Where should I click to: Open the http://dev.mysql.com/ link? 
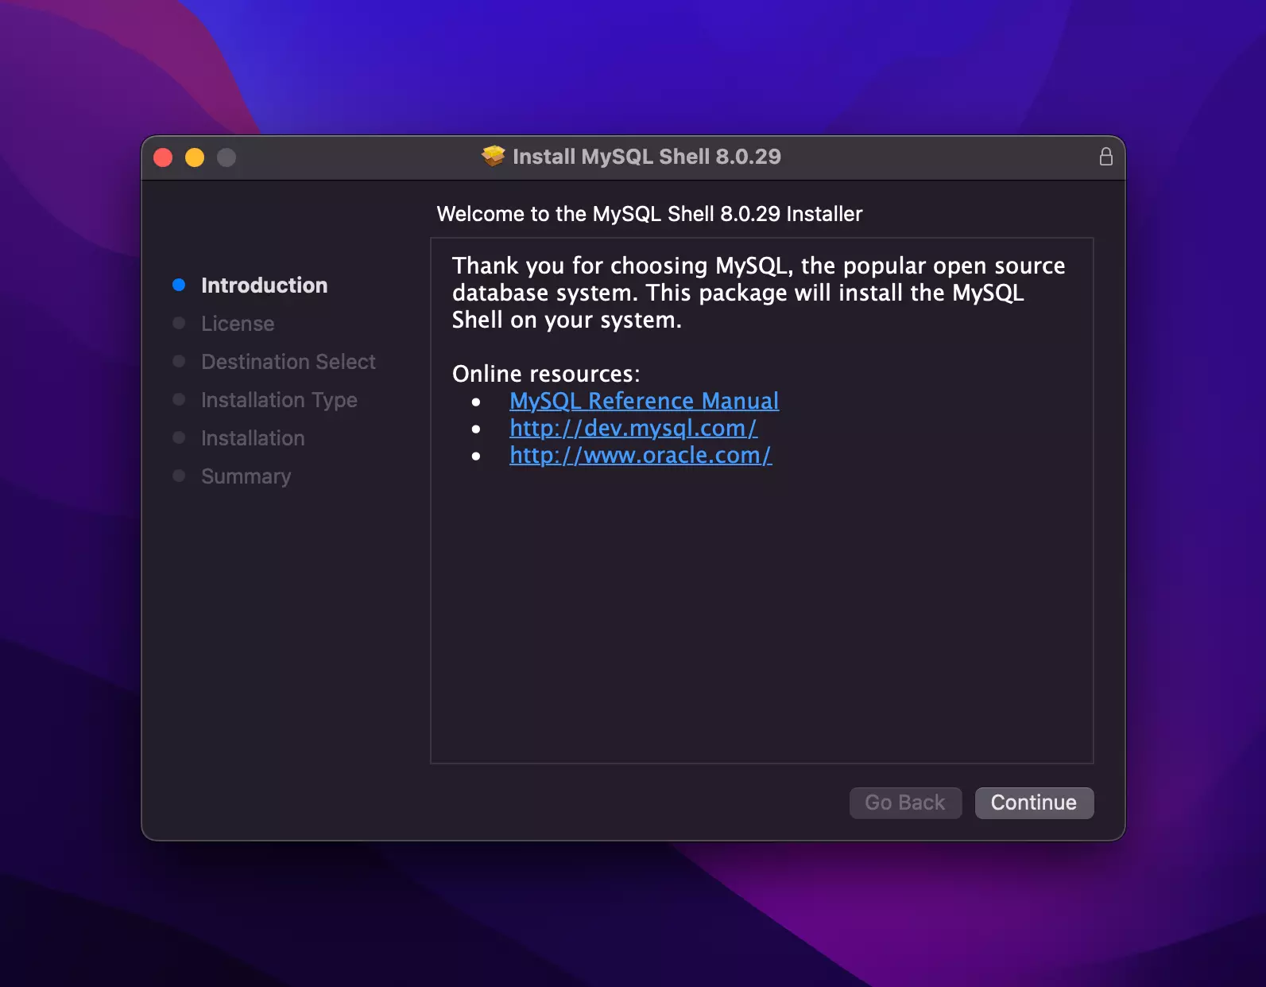coord(633,428)
